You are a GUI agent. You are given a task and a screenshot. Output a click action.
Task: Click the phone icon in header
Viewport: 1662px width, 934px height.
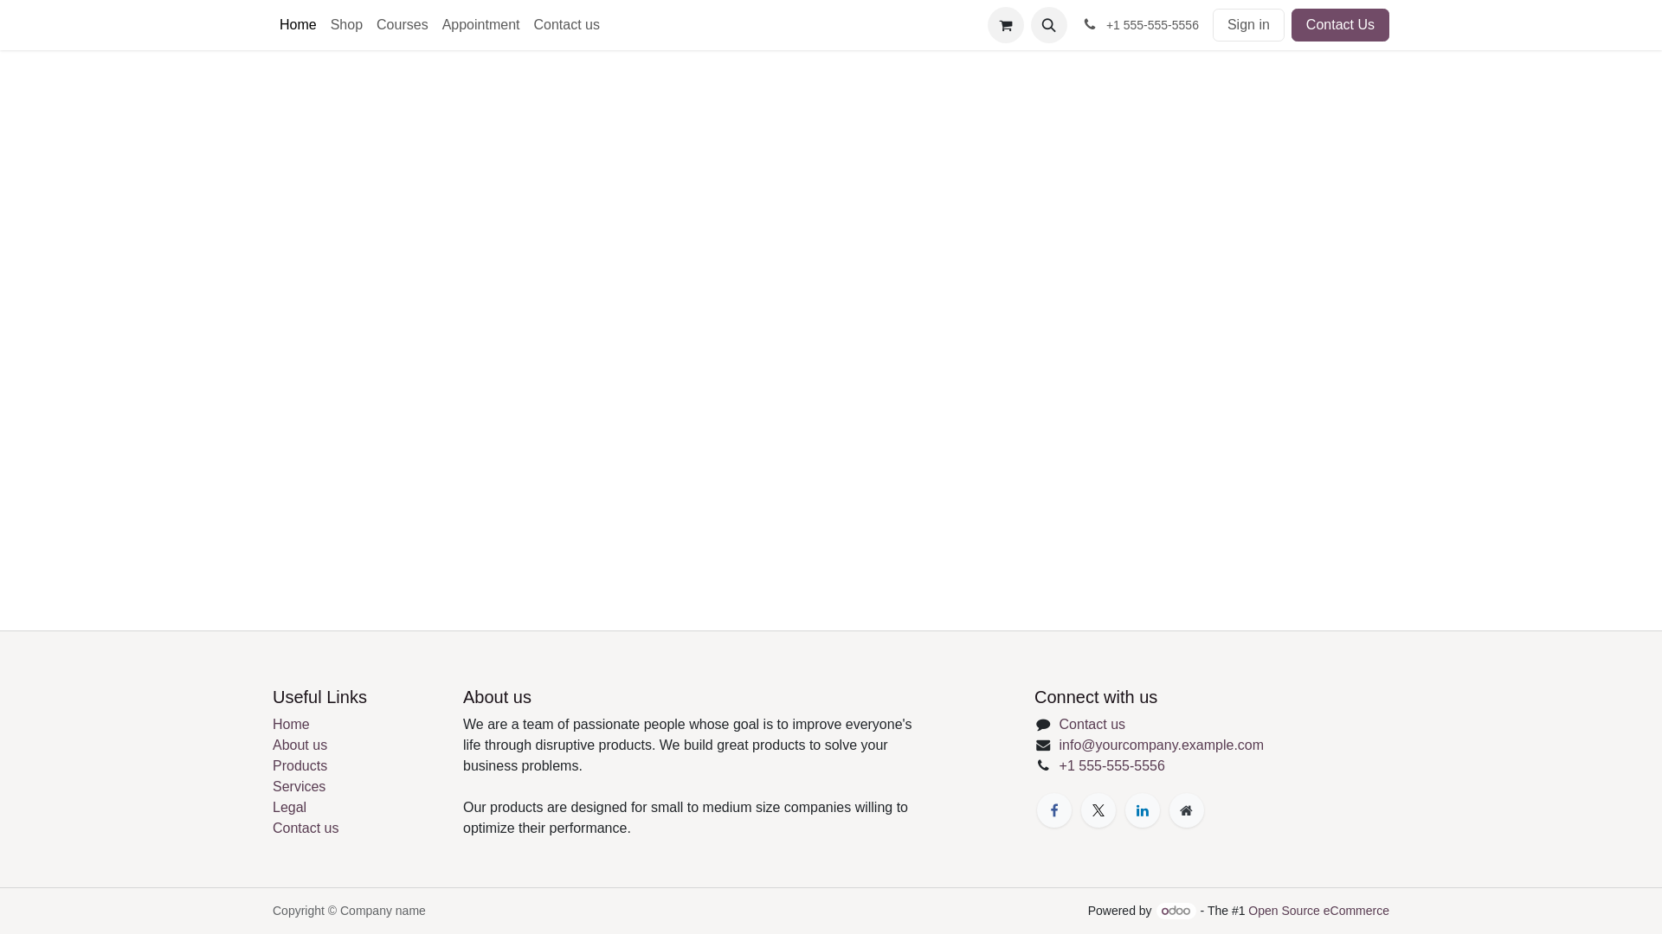[1090, 24]
